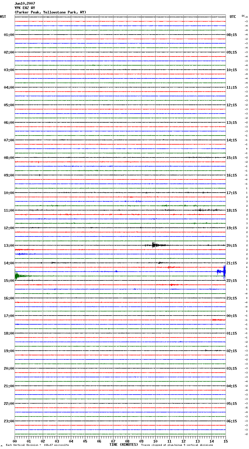Select the 11:00 MST time label
This screenshot has width=249, height=449.
coord(9,210)
